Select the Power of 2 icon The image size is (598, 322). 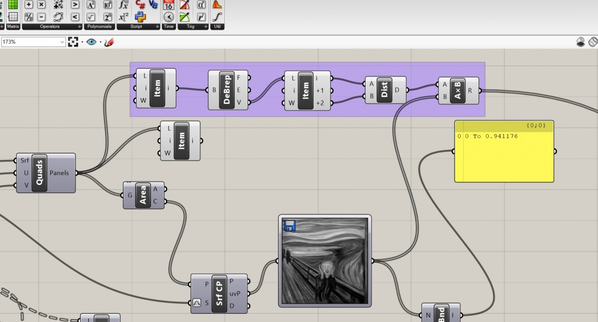click(108, 17)
